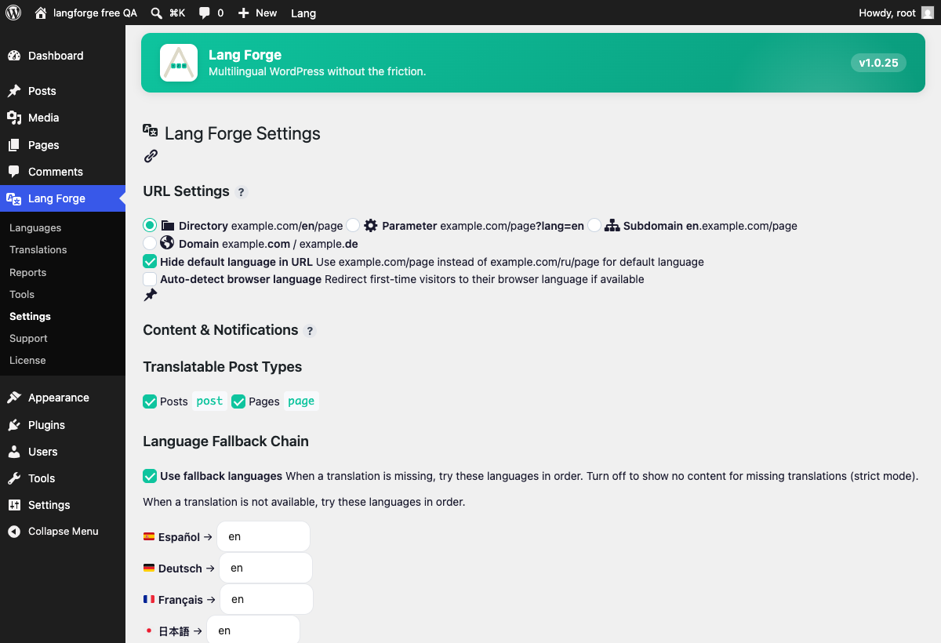Click the Deutsch fallback language field
Image resolution: width=941 pixels, height=643 pixels.
point(266,568)
